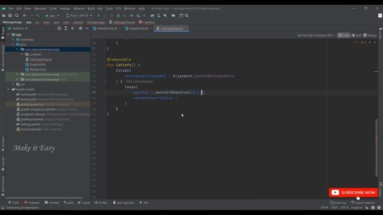The height and width of the screenshot is (215, 383).
Task: Hide the Project panel minus icon
Action: pyautogui.click(x=87, y=28)
